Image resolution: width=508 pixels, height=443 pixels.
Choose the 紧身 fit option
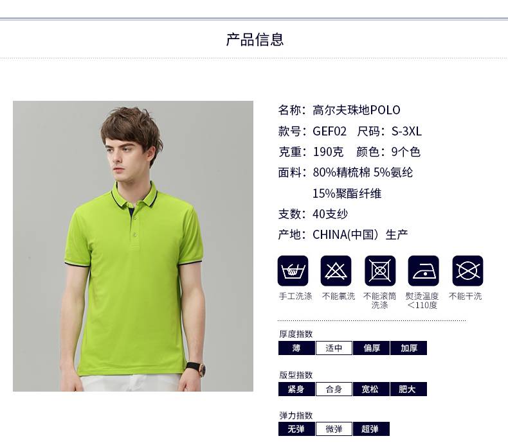[x=296, y=389]
